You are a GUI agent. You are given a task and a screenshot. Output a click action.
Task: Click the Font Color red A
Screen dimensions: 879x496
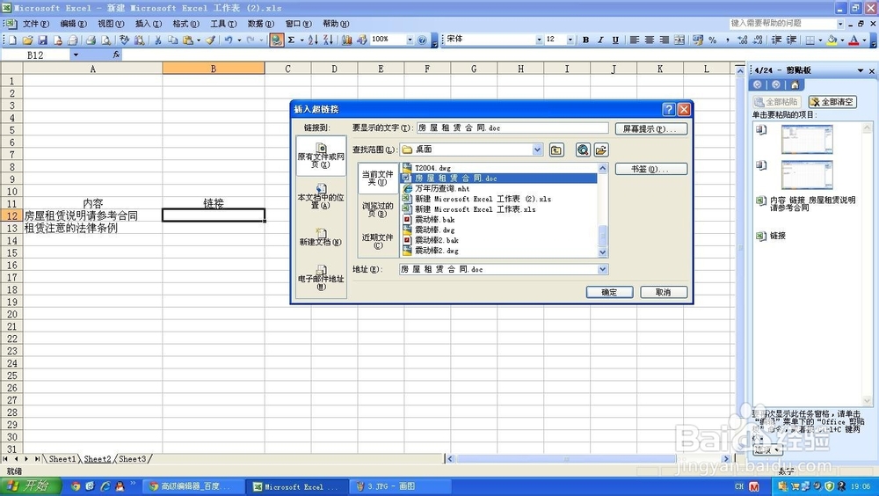click(x=854, y=40)
